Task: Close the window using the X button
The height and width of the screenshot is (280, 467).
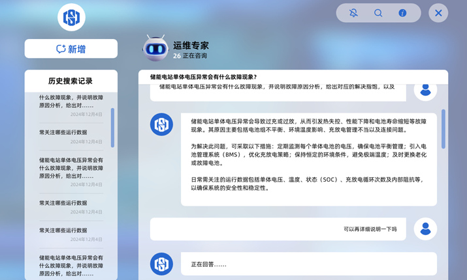Action: [438, 13]
